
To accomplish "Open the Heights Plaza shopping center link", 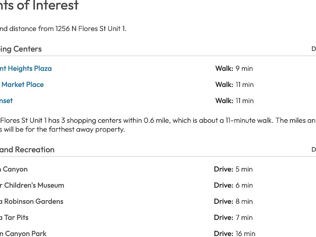I will [26, 68].
